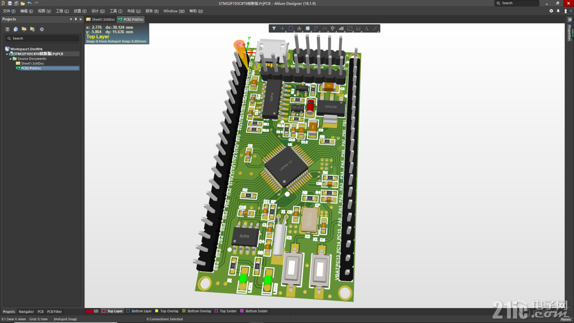The height and width of the screenshot is (323, 574).
Task: Open the 工程 (C) menu
Action: 62,11
